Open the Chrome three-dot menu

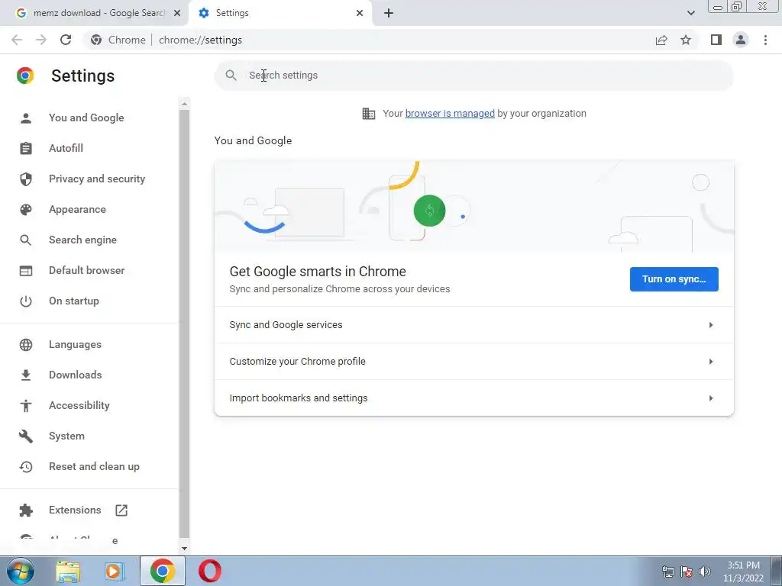pos(765,40)
